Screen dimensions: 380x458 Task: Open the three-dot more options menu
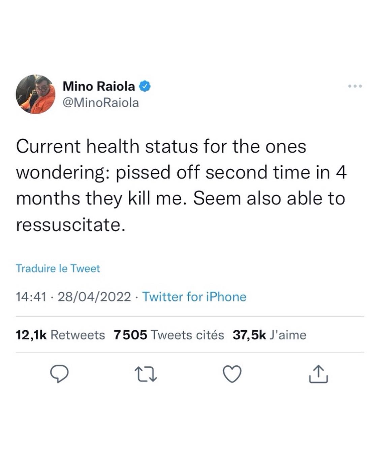tap(355, 86)
